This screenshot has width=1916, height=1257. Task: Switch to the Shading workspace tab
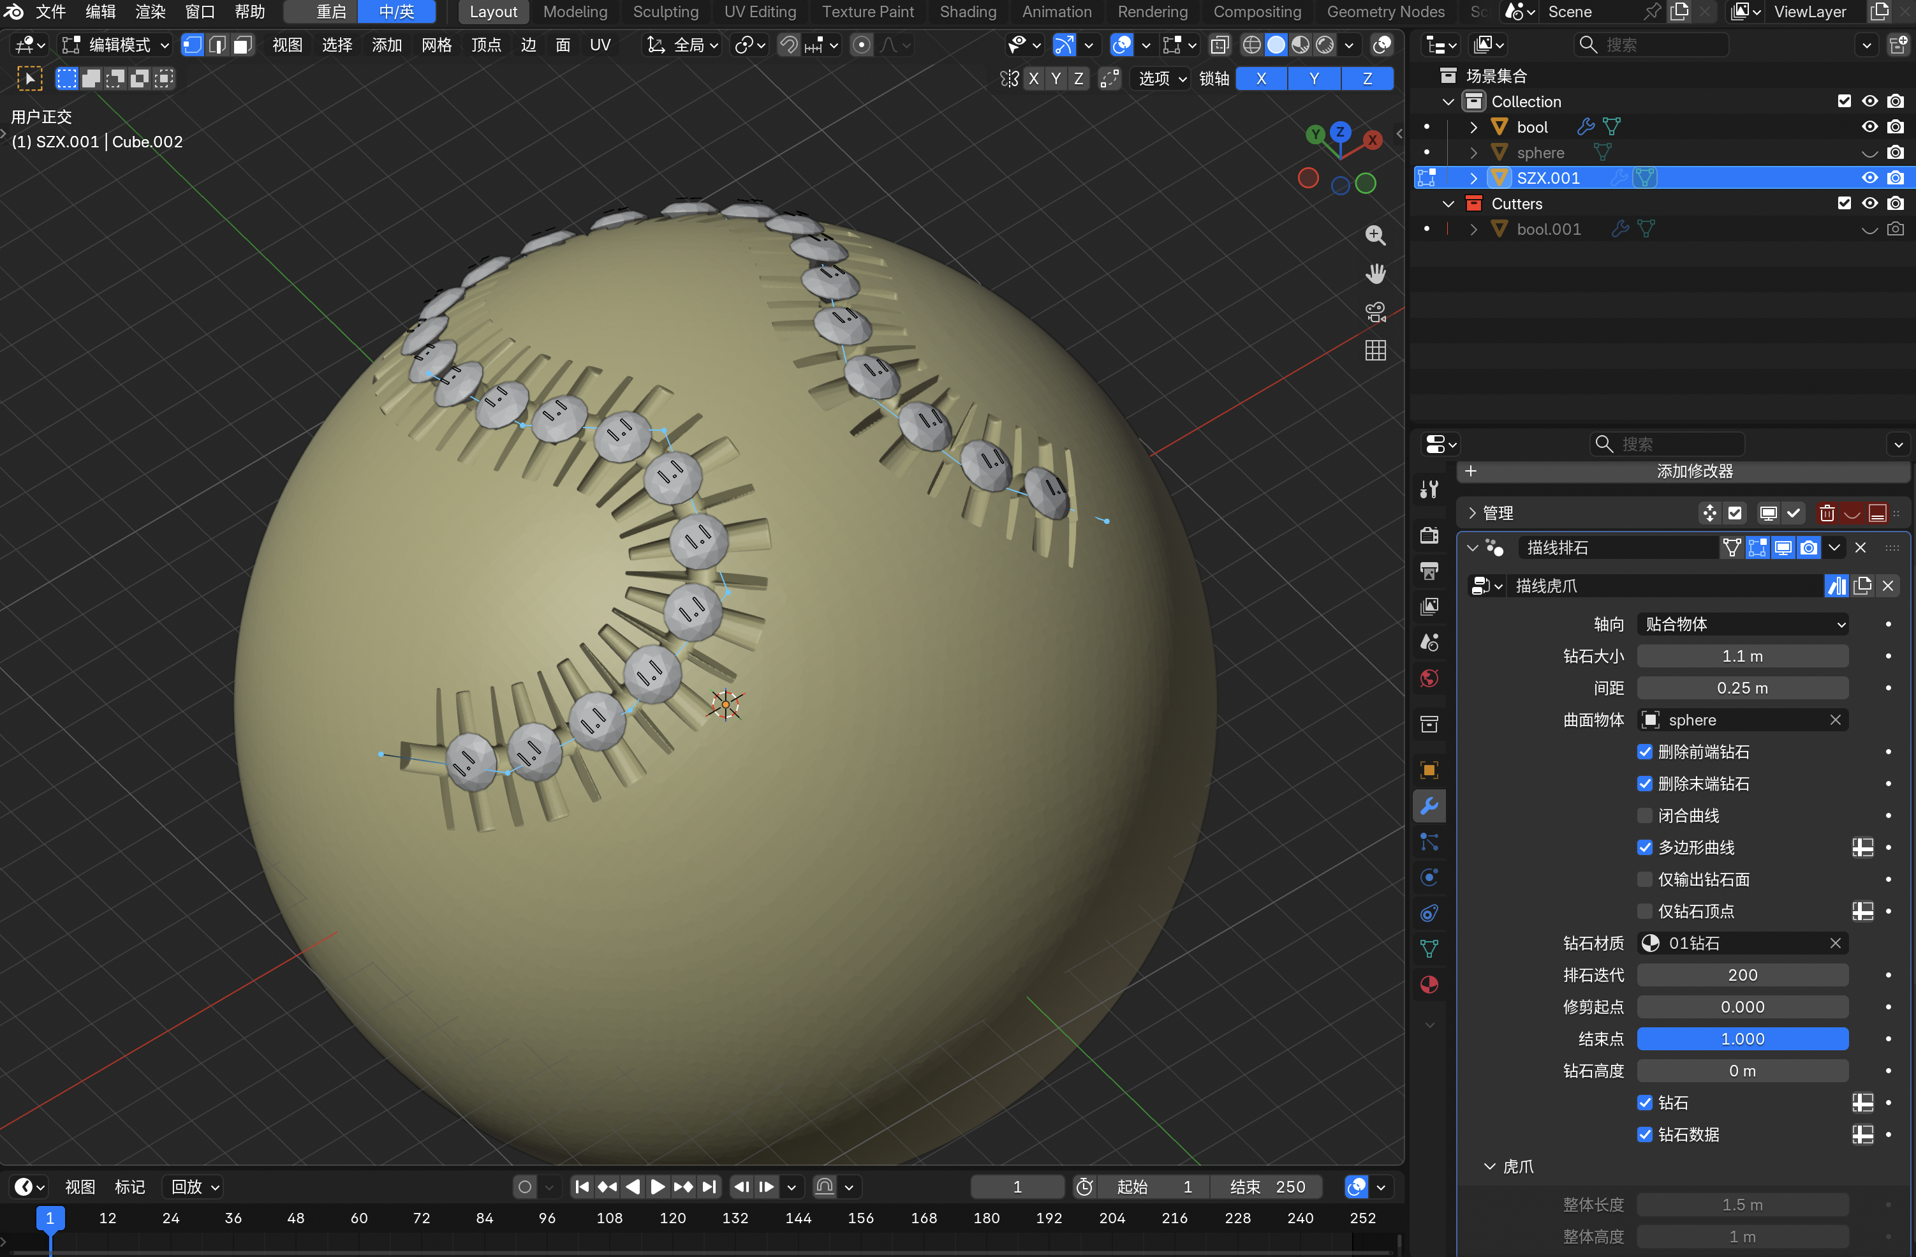pyautogui.click(x=968, y=12)
